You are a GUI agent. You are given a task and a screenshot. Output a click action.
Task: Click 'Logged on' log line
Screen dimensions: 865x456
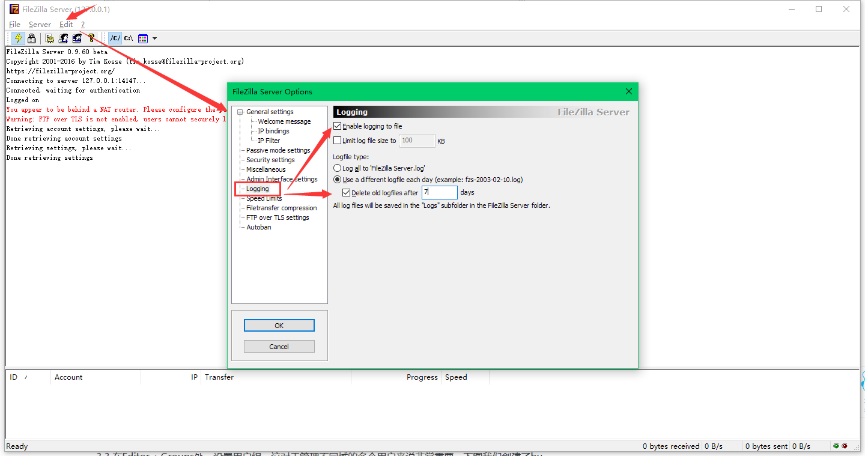[23, 100]
